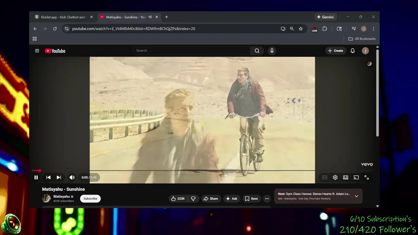Start voice search with the microphone

click(x=272, y=51)
